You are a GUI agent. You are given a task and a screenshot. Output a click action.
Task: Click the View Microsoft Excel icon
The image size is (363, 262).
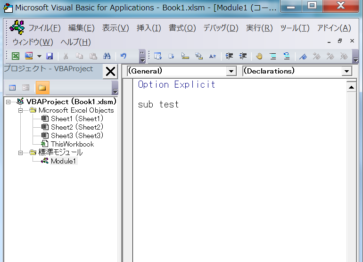point(16,56)
